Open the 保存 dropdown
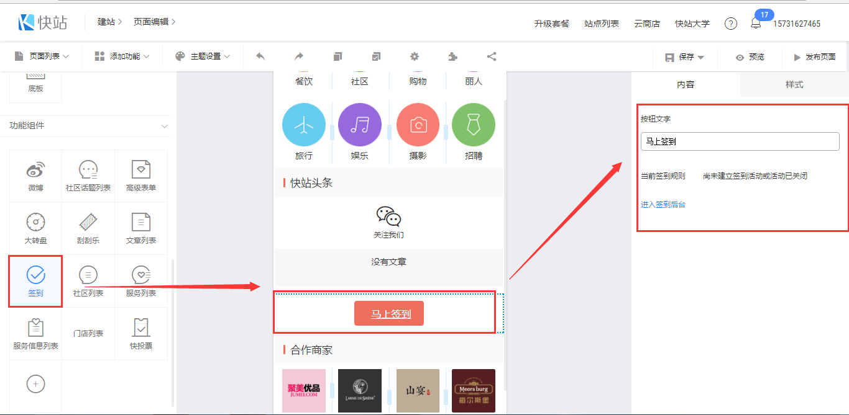 [686, 57]
